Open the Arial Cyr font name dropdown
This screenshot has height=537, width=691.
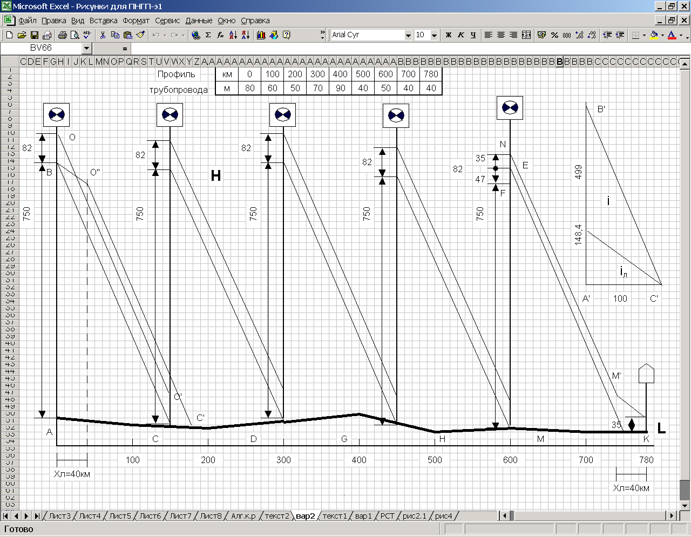(x=408, y=35)
